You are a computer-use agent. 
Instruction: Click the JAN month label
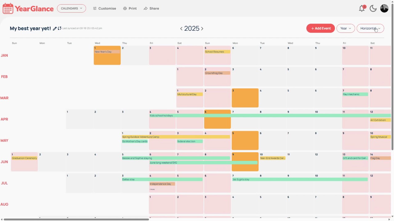click(4, 55)
